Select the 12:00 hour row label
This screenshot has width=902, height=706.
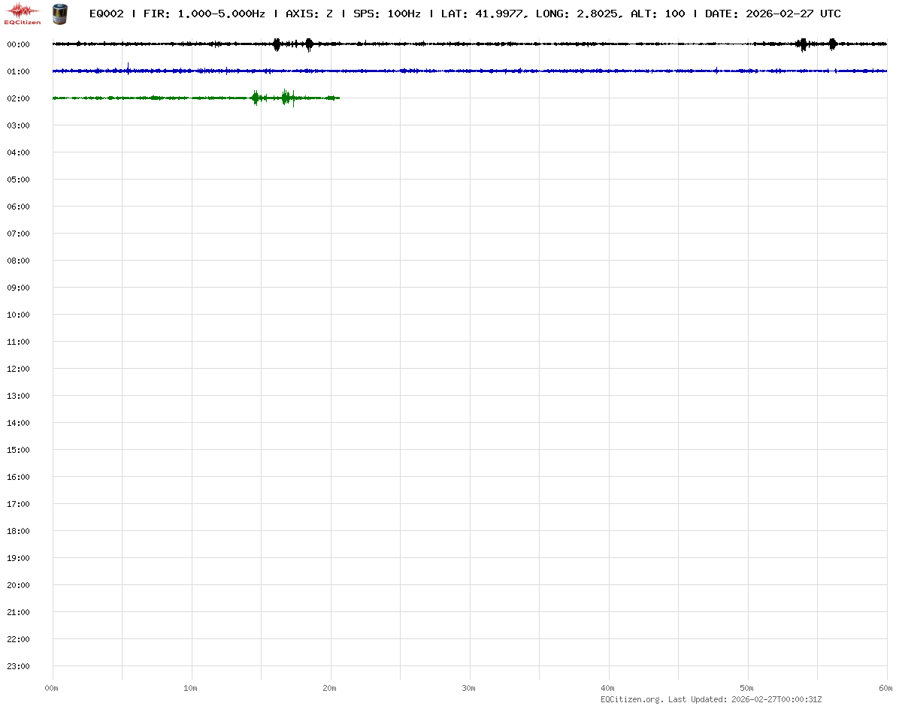[x=18, y=369]
